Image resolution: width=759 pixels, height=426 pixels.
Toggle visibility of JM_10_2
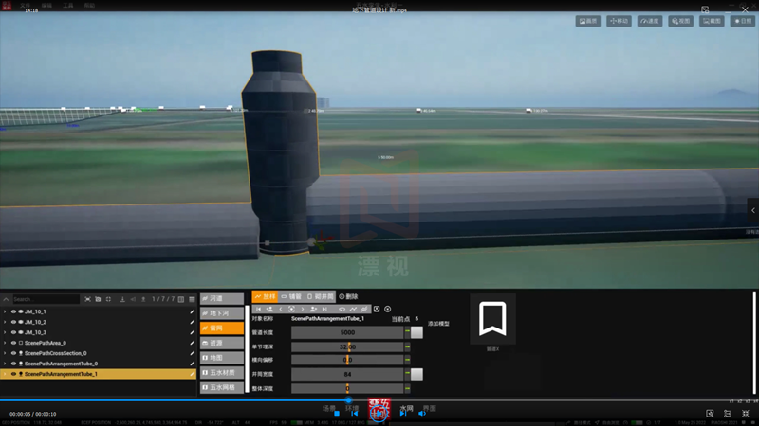pos(13,322)
